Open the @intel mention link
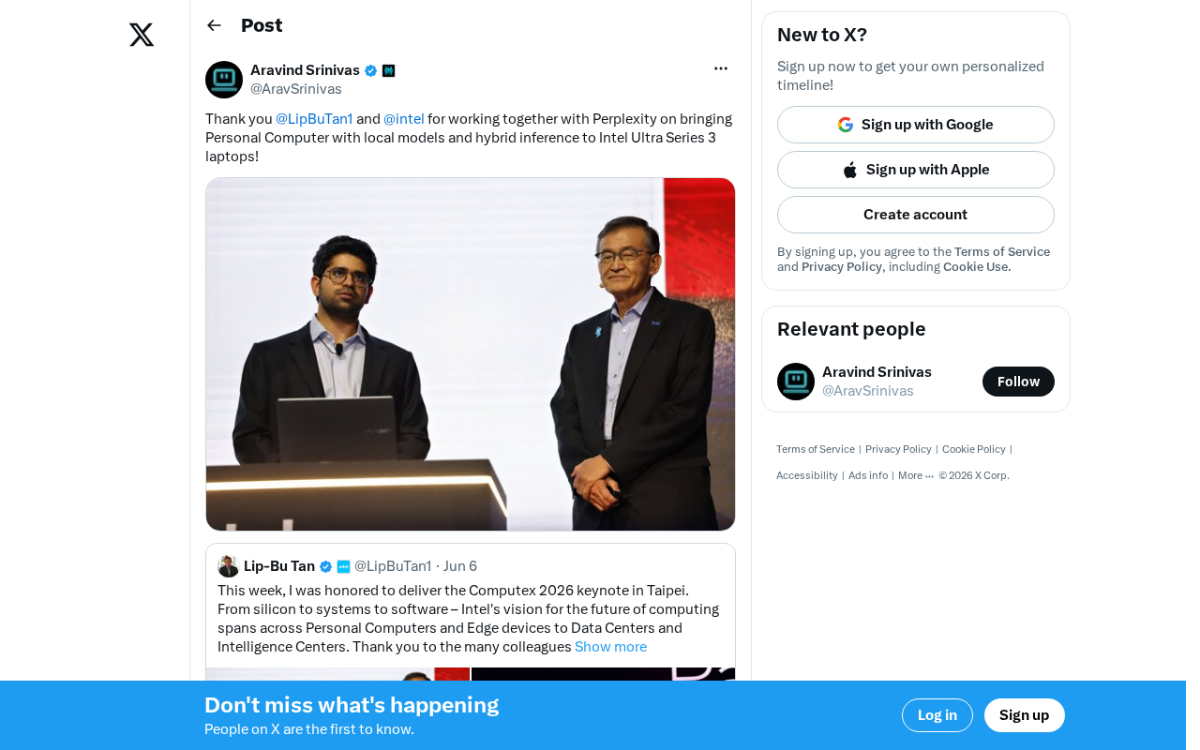Viewport: 1200px width, 750px height. [x=404, y=119]
